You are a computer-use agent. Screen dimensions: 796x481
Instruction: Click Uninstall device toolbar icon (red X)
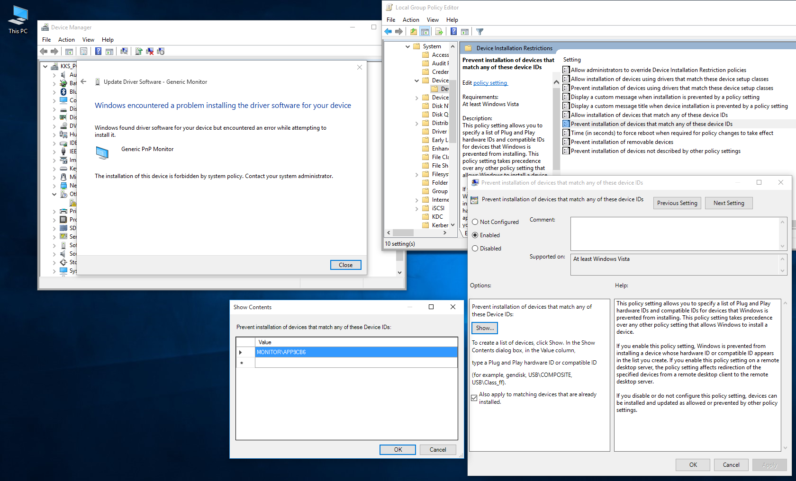[150, 51]
